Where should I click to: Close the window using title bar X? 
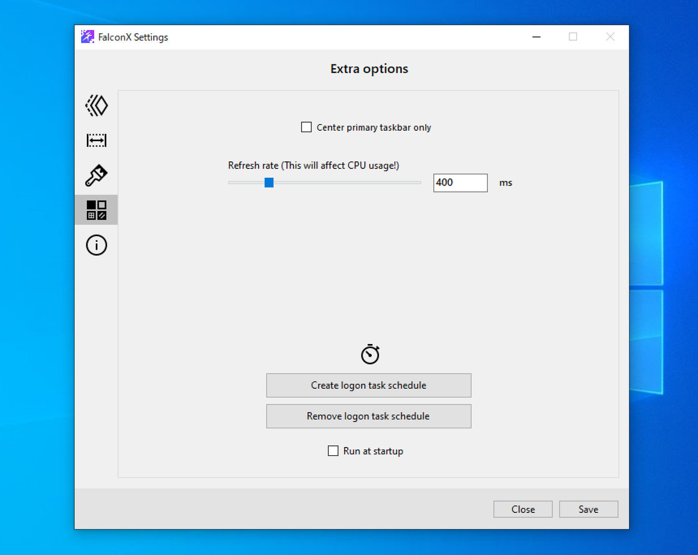coord(610,37)
